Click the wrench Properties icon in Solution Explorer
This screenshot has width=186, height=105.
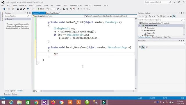tap(171, 16)
